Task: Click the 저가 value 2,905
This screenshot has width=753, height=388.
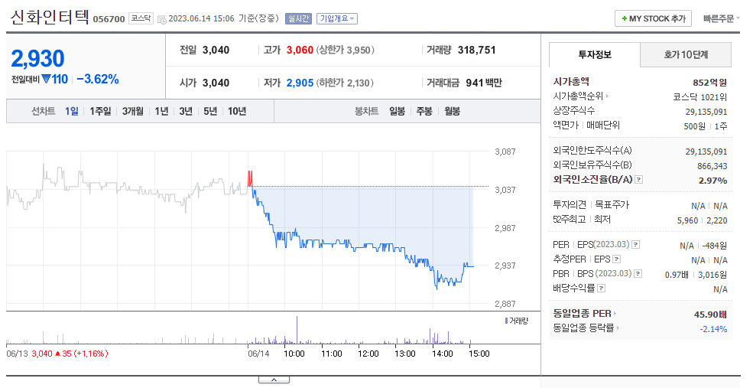Action: pyautogui.click(x=300, y=83)
